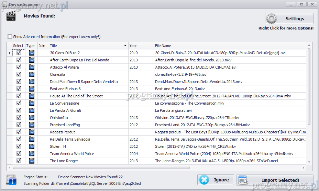The image size is (319, 191).
Task: Click the type icon for Fast and Furious 6
Action: coord(32,89)
